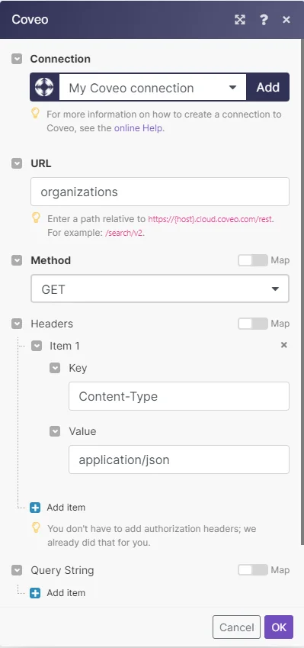Click the lightbulb hint icon under Connection

pos(36,113)
